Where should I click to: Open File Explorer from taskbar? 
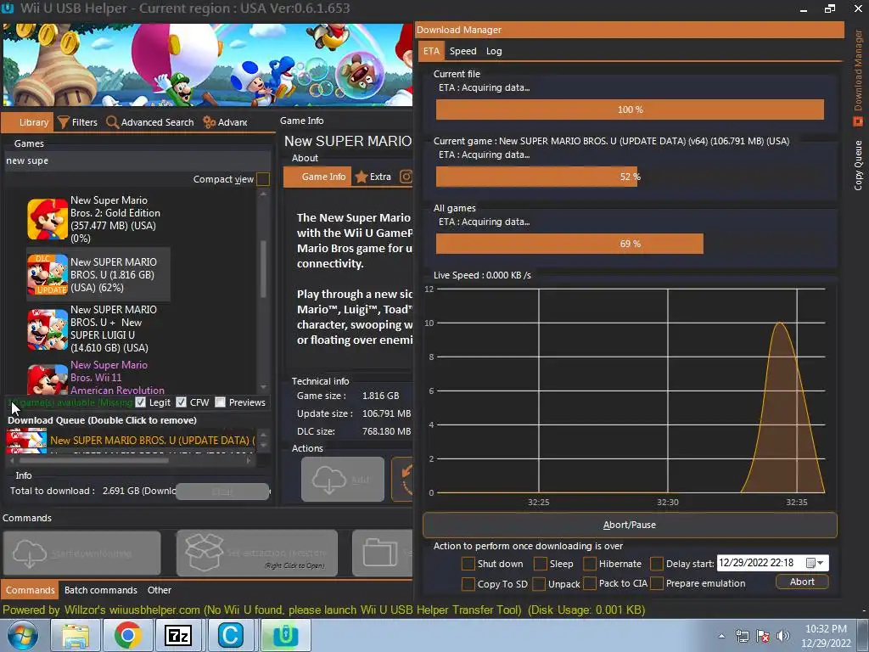[x=75, y=635]
